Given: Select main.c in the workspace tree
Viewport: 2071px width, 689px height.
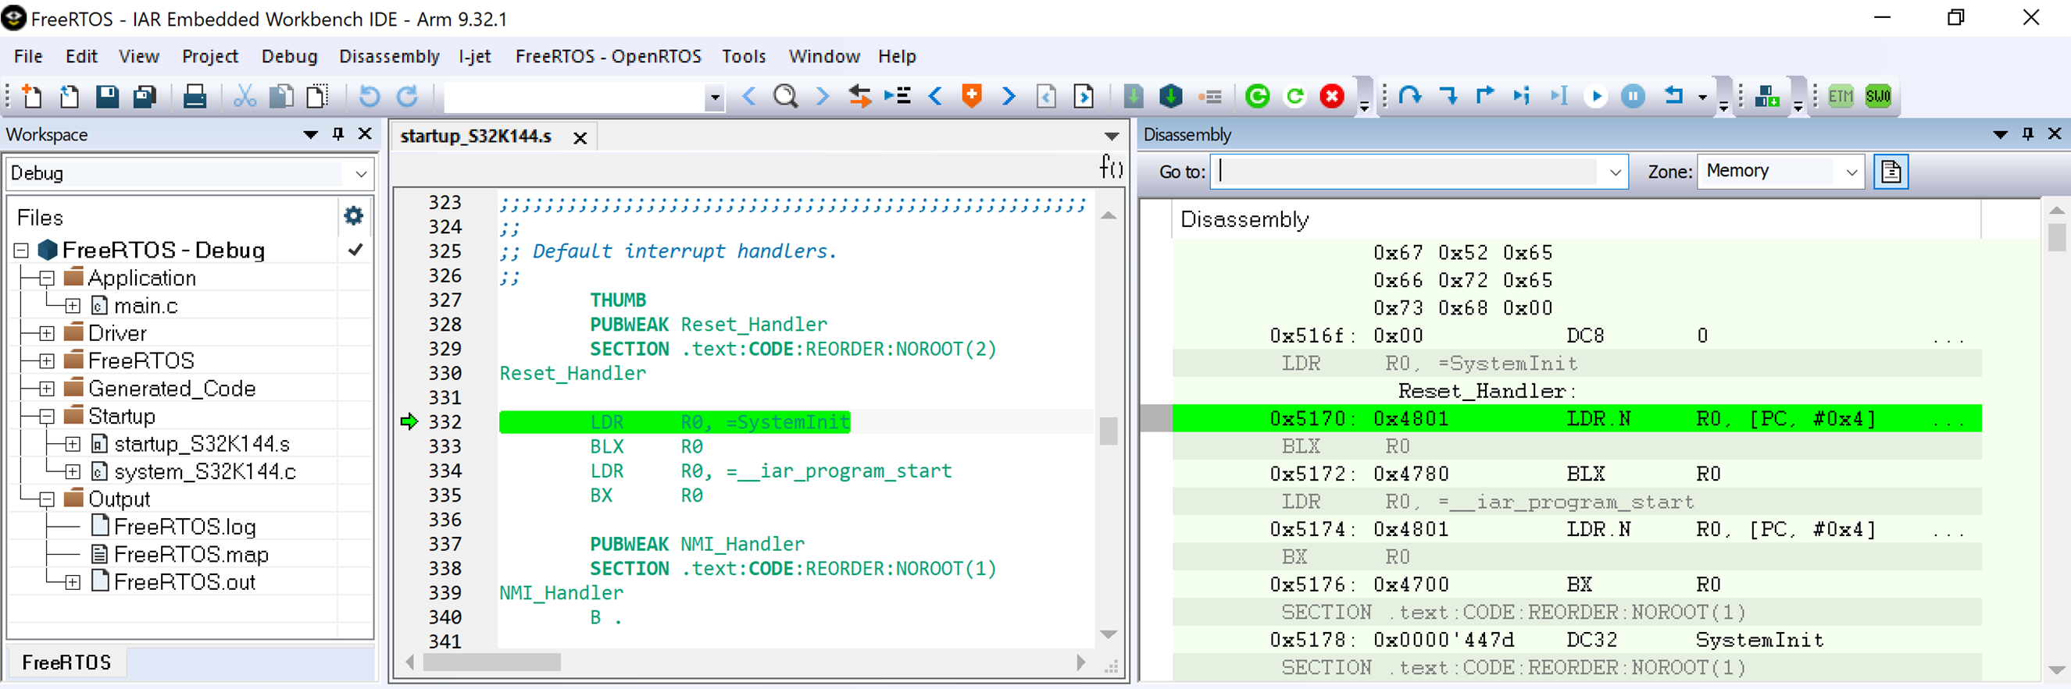Looking at the screenshot, I should (x=145, y=306).
